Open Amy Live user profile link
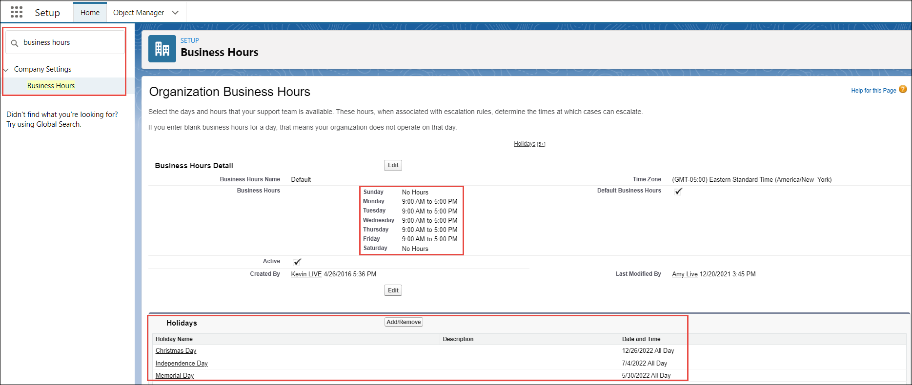 (x=685, y=274)
